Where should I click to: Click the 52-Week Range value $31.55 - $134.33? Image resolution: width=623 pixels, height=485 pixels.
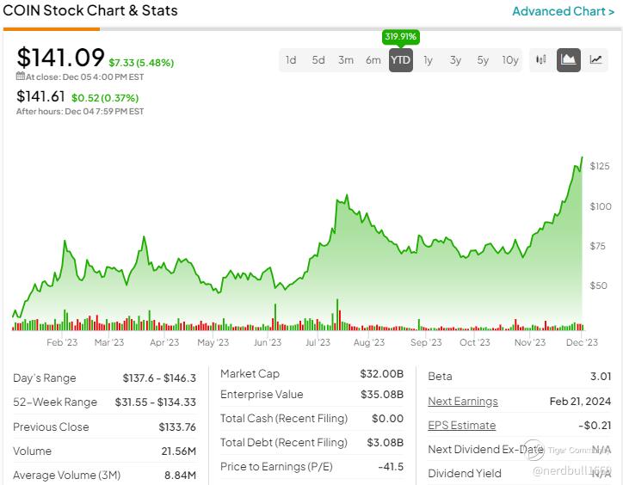click(x=156, y=402)
